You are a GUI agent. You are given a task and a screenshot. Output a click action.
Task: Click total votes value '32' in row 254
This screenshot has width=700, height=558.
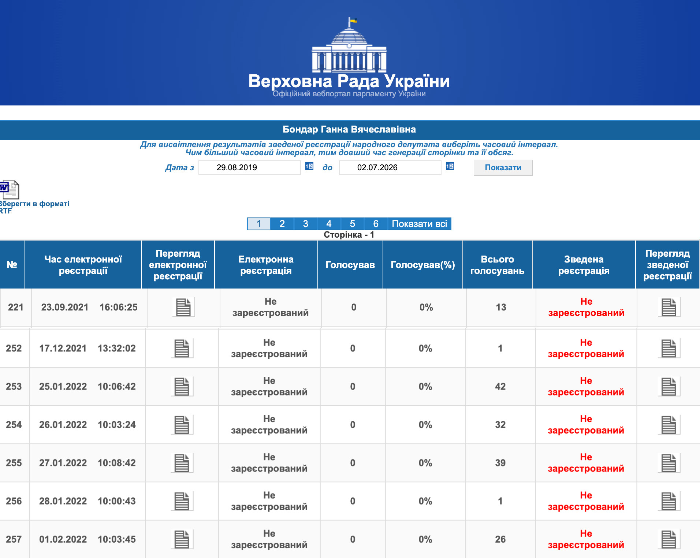(x=500, y=425)
